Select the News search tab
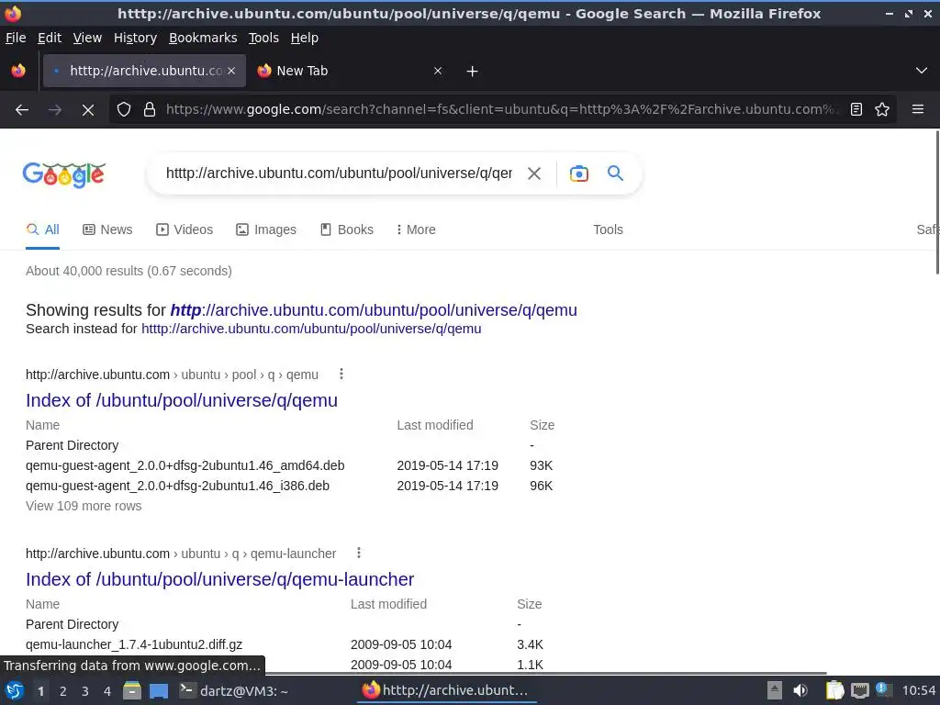Screen dimensions: 940x705 click(x=107, y=229)
